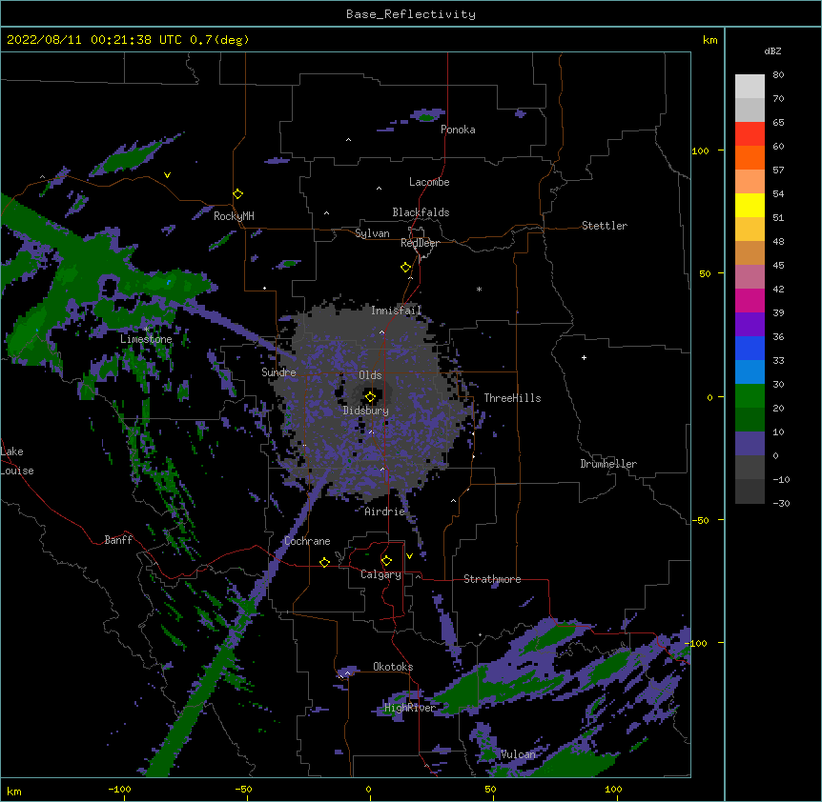Image resolution: width=822 pixels, height=802 pixels.
Task: Click the km unit label at bottom left
Action: (x=14, y=792)
